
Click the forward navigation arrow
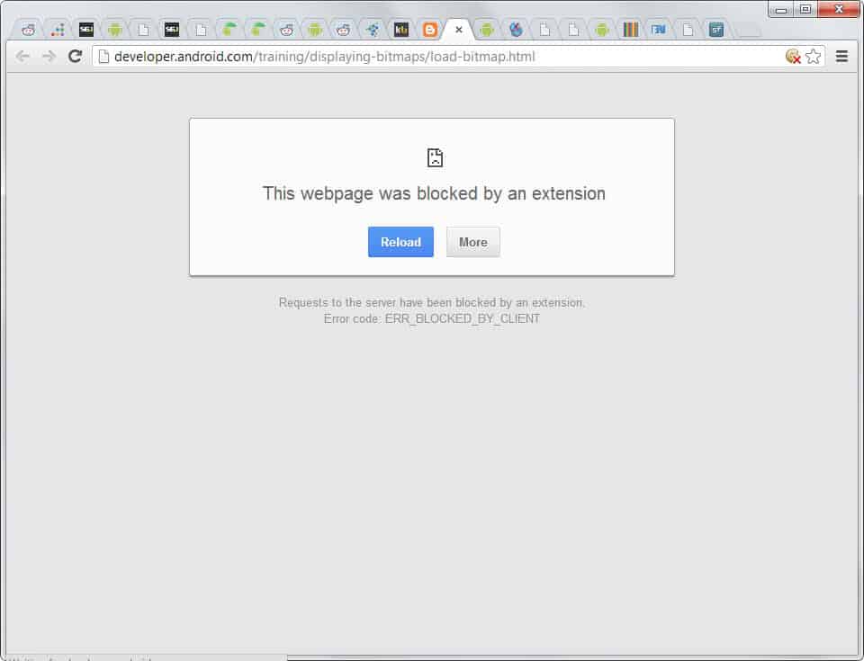(49, 57)
